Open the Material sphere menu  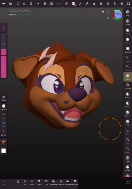click(31, 4)
